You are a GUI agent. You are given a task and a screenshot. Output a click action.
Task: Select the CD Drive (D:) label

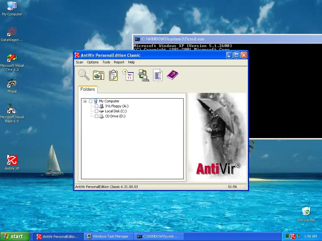click(115, 116)
